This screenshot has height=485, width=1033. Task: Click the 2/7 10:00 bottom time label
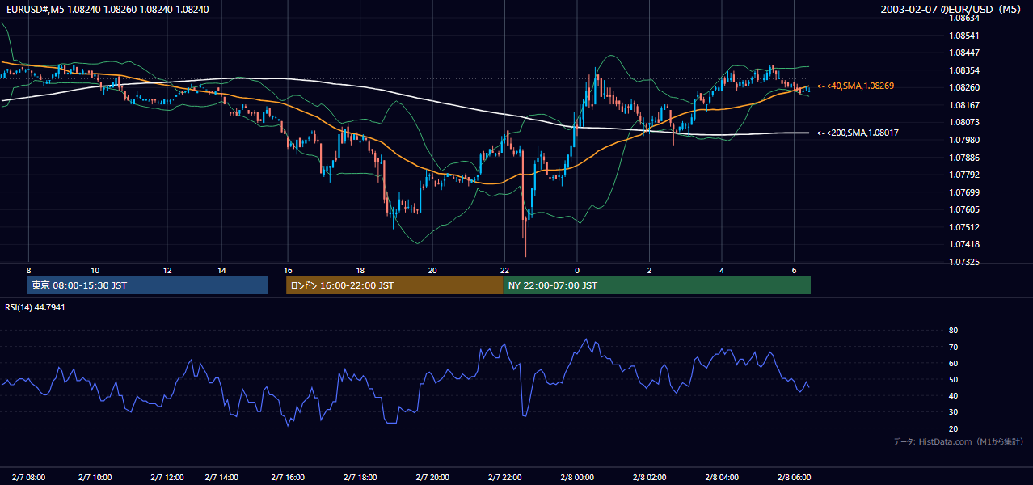(x=95, y=477)
